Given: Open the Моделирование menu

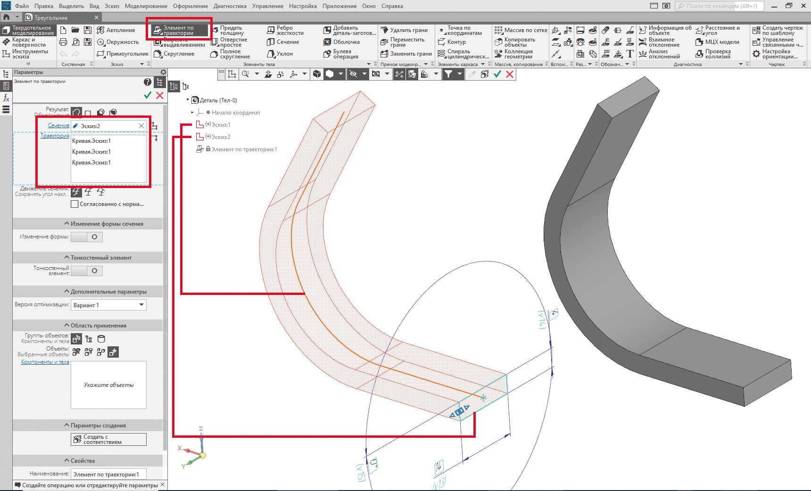Looking at the screenshot, I should [146, 6].
